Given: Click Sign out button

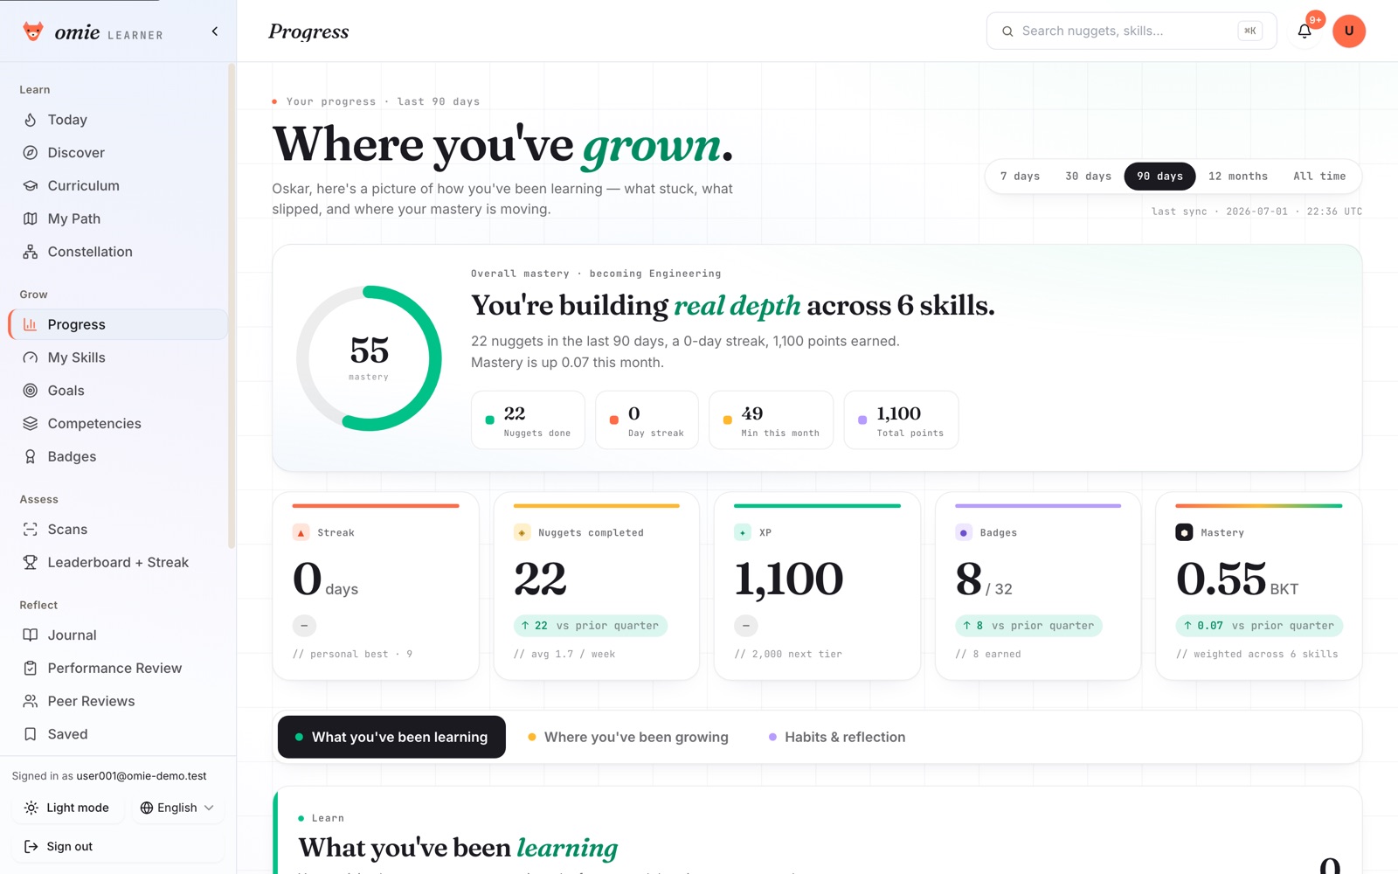Looking at the screenshot, I should click(118, 846).
